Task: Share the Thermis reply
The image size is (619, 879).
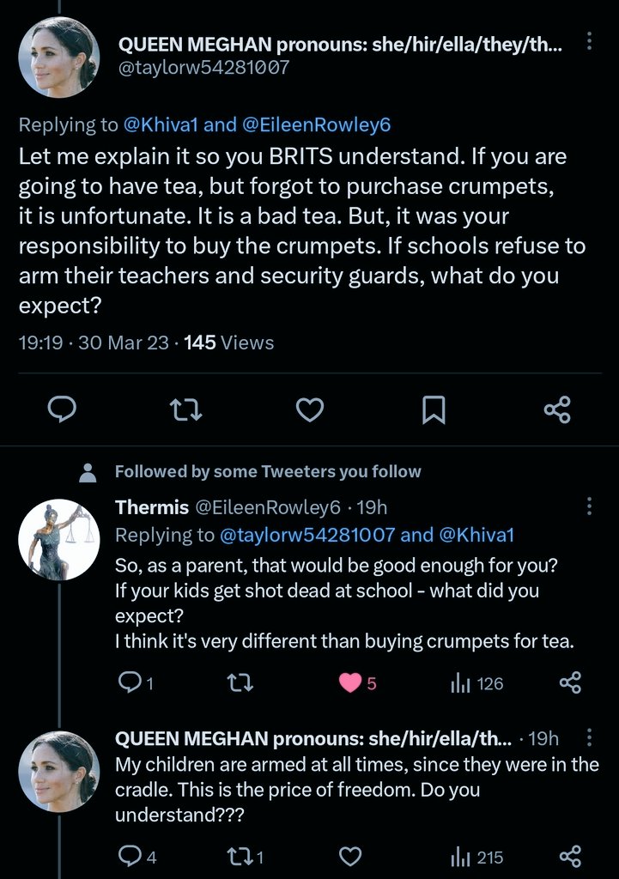Action: pyautogui.click(x=570, y=683)
